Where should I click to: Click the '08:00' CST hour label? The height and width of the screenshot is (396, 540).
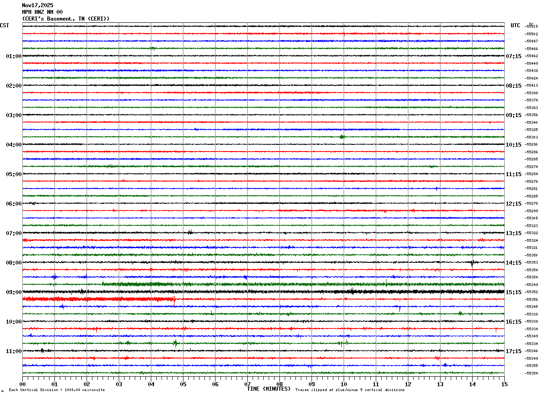(x=14, y=263)
